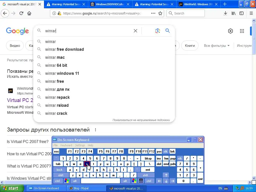
Task: Bookmark this page with star icon
Action: point(160,13)
